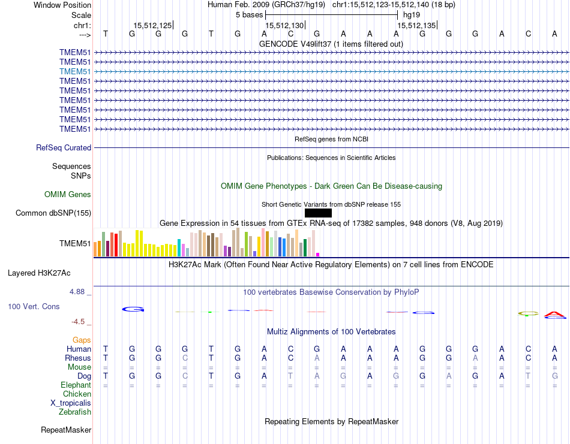
Task: Click the ---> sequence direction arrow label
Action: (x=85, y=35)
